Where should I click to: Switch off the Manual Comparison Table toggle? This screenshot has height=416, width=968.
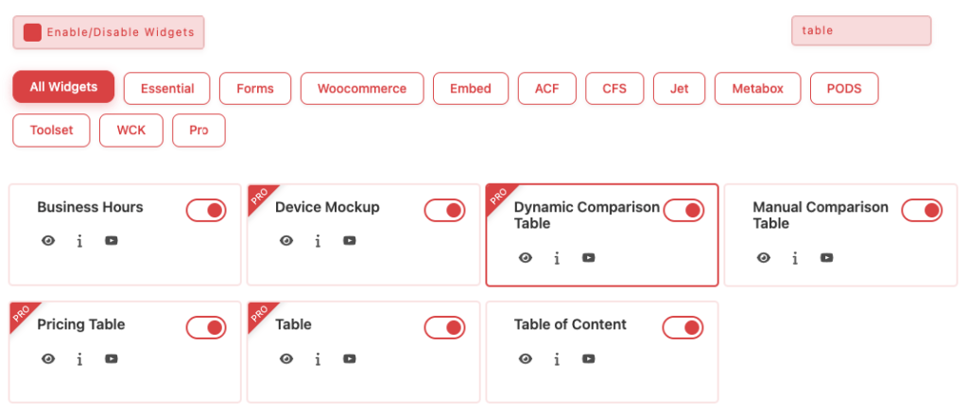[x=922, y=210]
